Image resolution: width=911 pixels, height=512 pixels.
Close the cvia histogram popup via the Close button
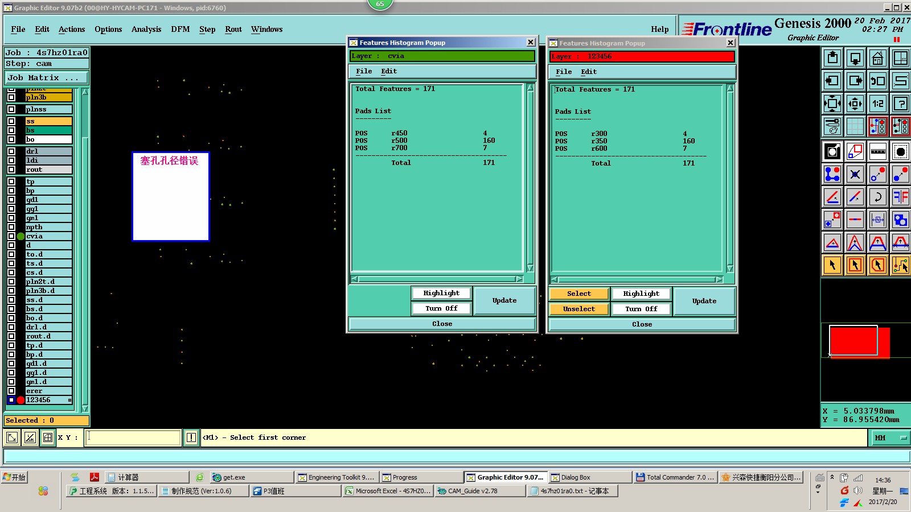[442, 324]
